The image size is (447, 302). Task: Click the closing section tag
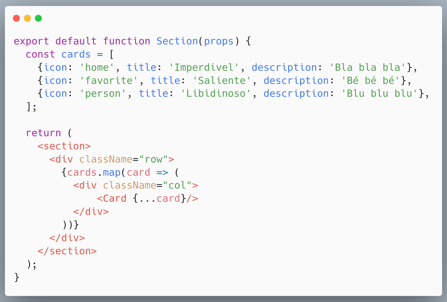[x=67, y=251]
